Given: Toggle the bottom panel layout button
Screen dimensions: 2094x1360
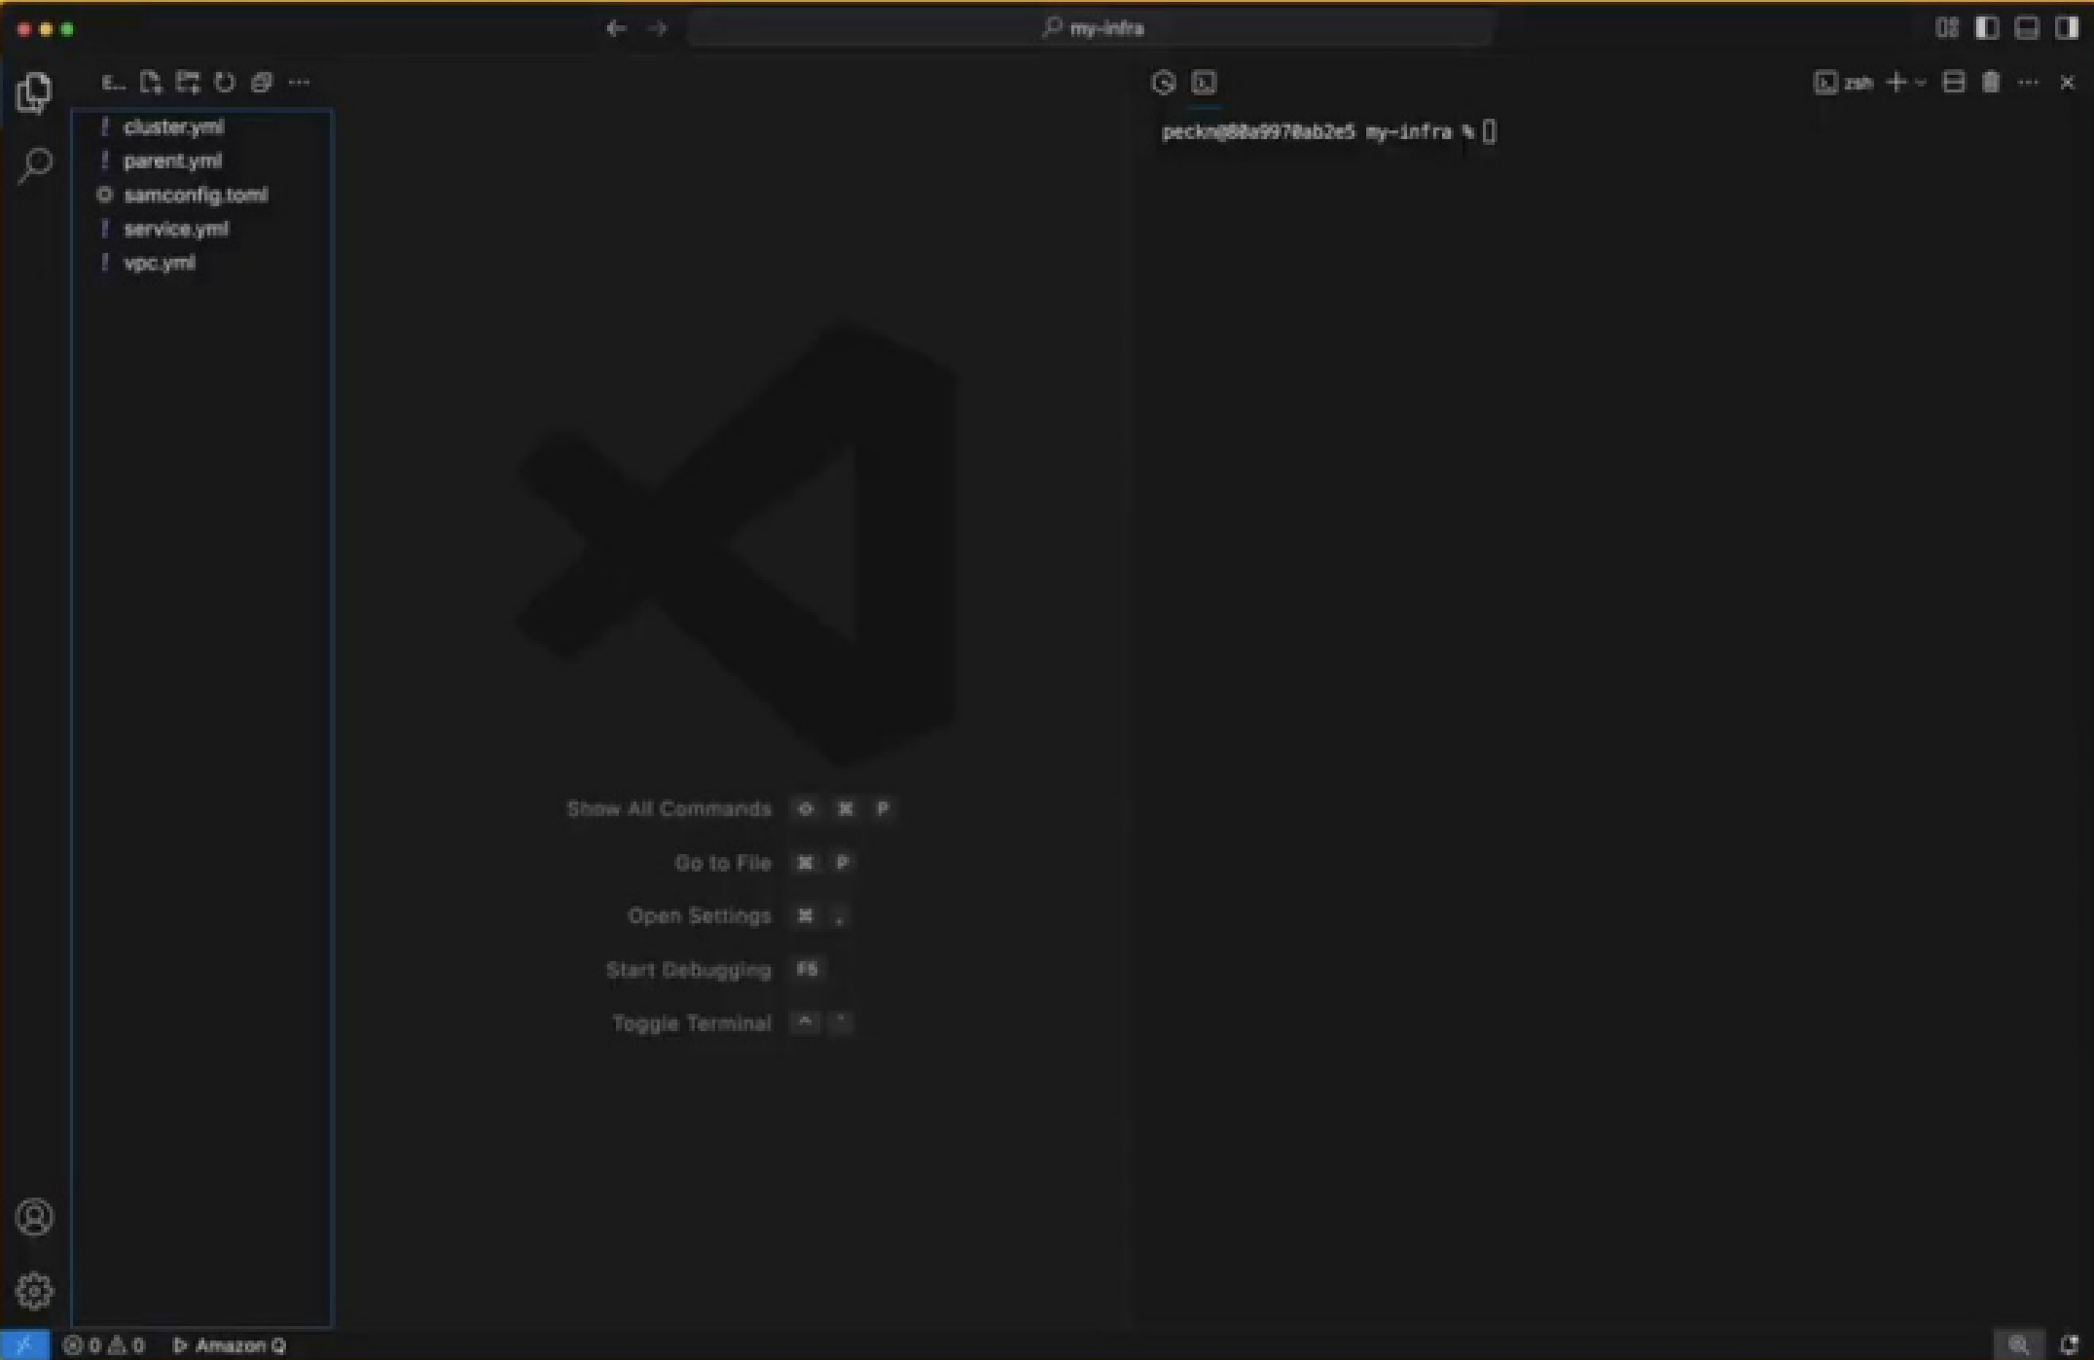Looking at the screenshot, I should pyautogui.click(x=2027, y=28).
